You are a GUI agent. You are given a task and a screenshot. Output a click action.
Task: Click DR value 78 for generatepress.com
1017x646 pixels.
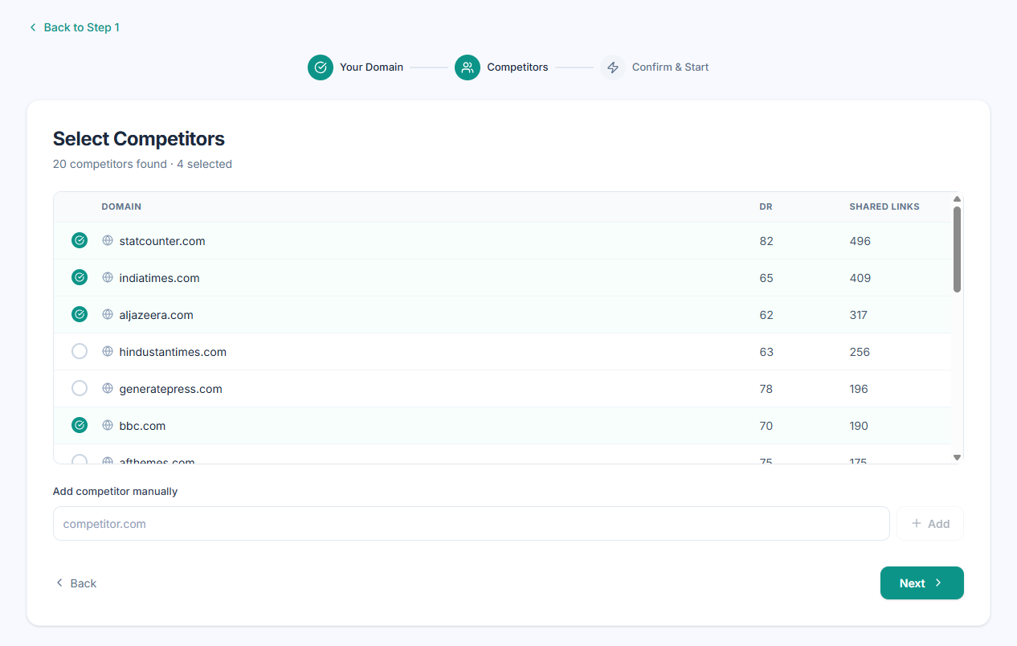click(x=766, y=389)
